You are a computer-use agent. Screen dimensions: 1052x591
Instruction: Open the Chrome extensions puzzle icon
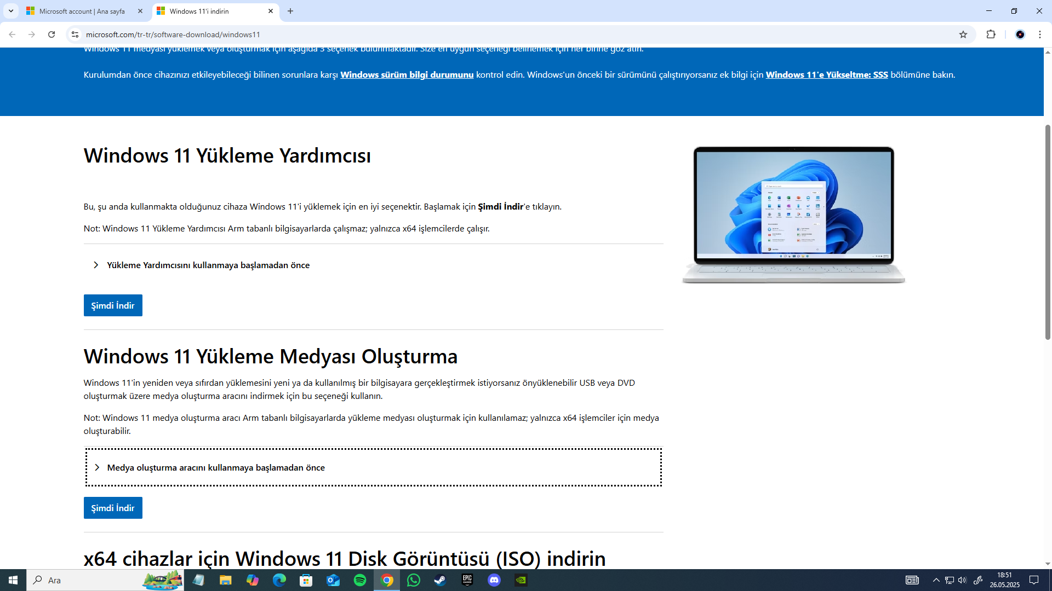click(x=991, y=34)
